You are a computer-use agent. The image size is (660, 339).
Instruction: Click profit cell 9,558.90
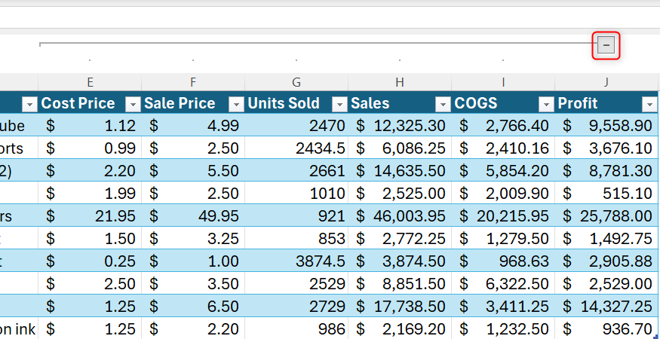(x=606, y=125)
